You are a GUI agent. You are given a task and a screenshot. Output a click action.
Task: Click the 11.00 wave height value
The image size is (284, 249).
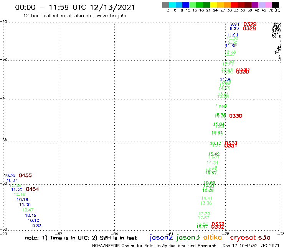[x=25, y=205]
